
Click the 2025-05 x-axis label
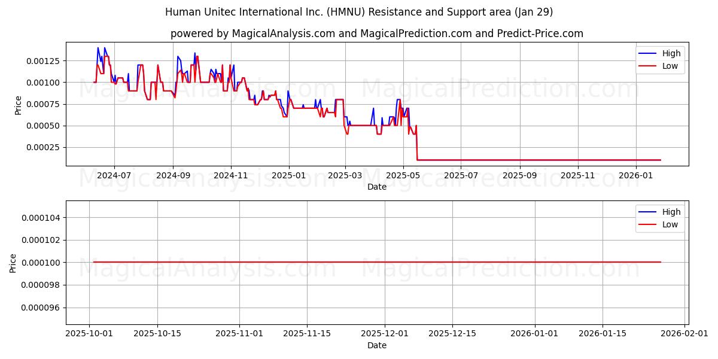click(x=403, y=176)
